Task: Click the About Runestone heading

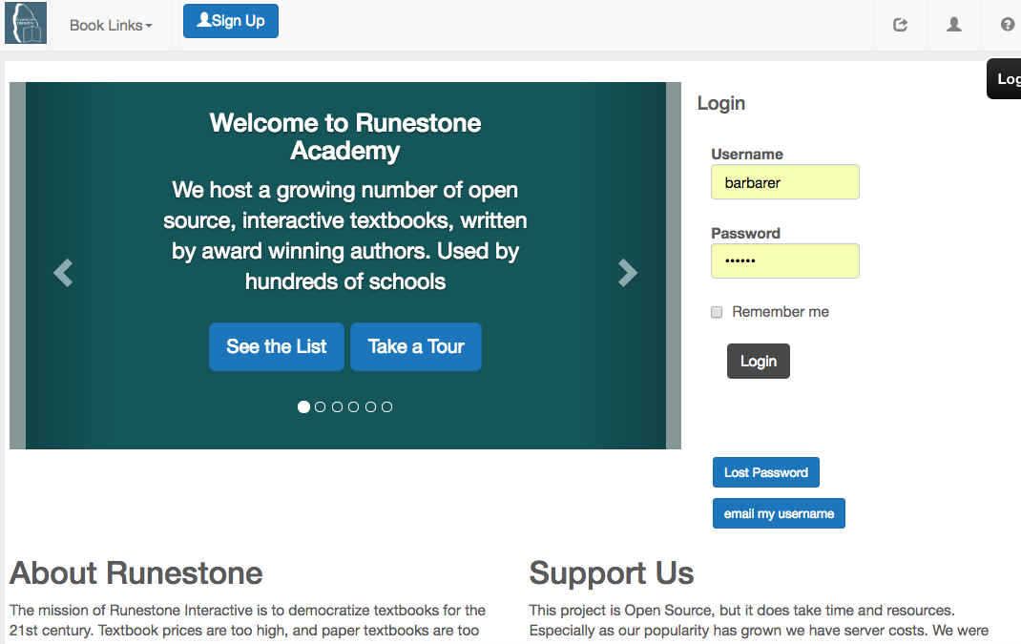Action: point(136,573)
